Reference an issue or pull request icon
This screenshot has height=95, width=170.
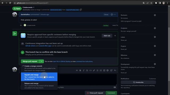point(111,70)
